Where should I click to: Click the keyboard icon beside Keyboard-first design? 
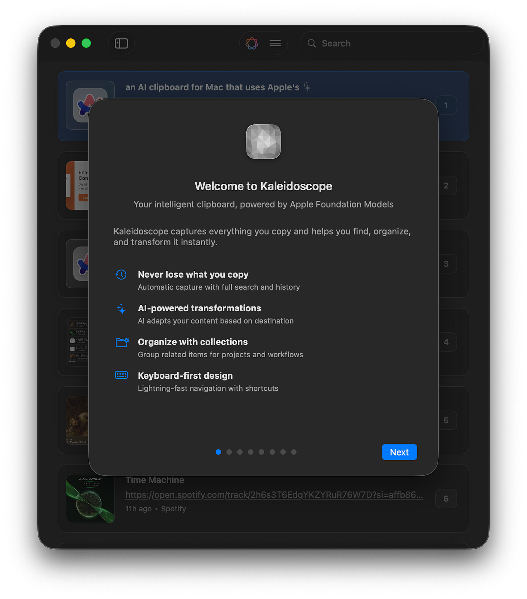(x=121, y=375)
